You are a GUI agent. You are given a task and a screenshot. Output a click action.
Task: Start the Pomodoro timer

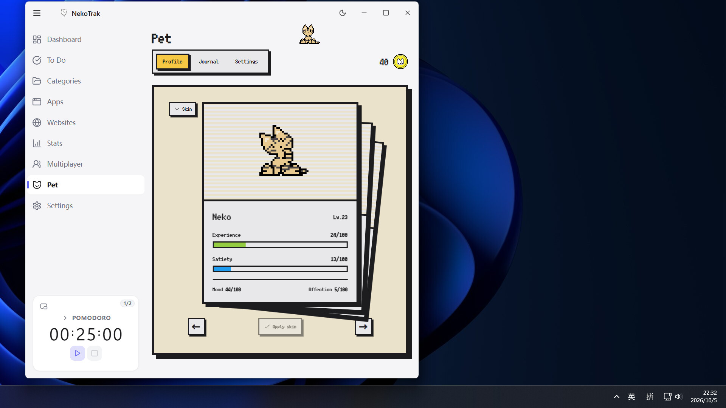(x=78, y=353)
